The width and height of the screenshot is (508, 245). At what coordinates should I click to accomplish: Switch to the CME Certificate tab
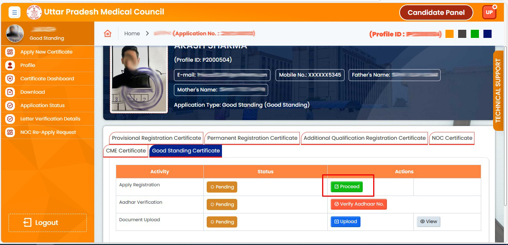[126, 151]
